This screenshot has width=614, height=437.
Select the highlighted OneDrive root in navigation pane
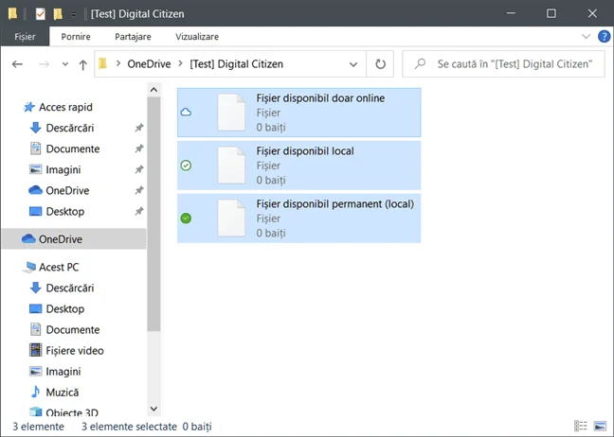[x=74, y=238]
